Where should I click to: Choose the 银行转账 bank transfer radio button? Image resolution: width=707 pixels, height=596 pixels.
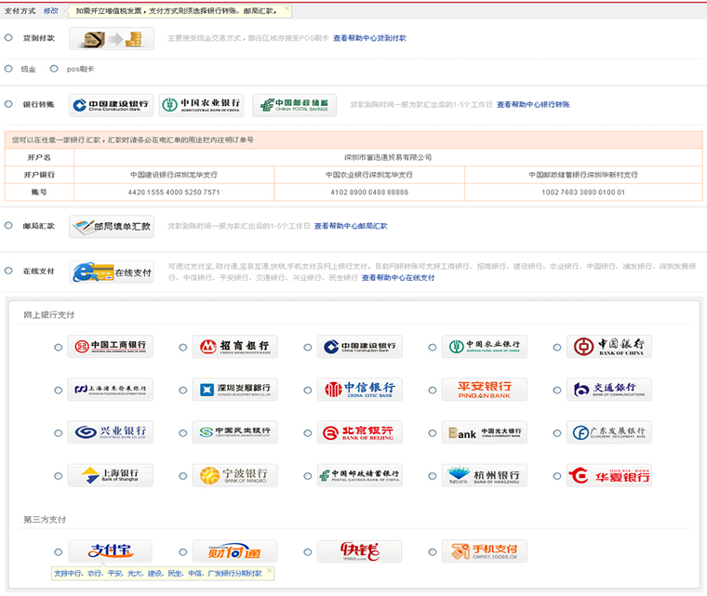click(x=8, y=104)
